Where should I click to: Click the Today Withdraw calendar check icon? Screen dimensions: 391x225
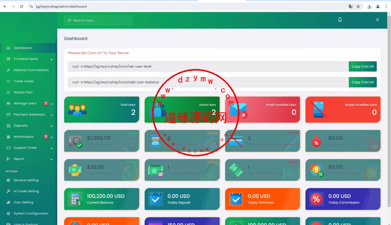[x=236, y=199]
